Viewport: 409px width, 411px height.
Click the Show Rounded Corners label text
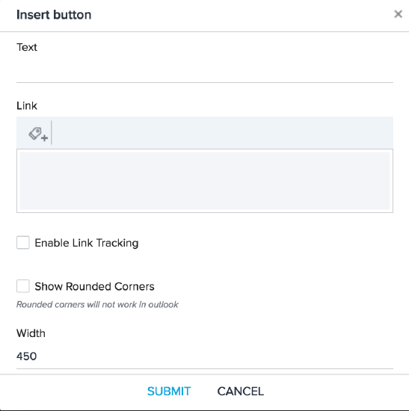(x=94, y=286)
